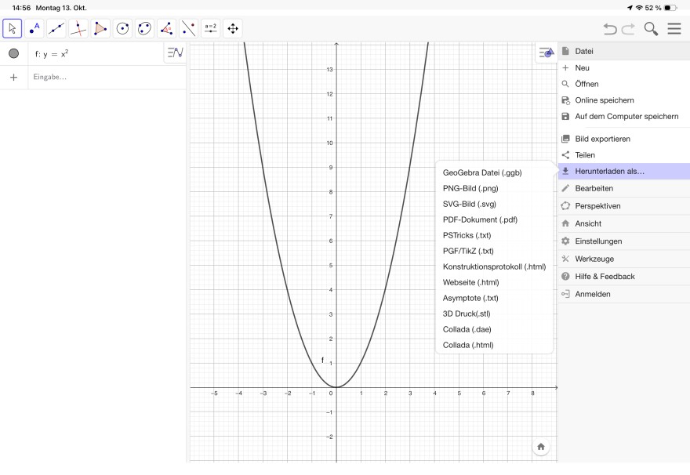Image resolution: width=690 pixels, height=475 pixels.
Task: Select the Polygon tool
Action: (x=100, y=29)
